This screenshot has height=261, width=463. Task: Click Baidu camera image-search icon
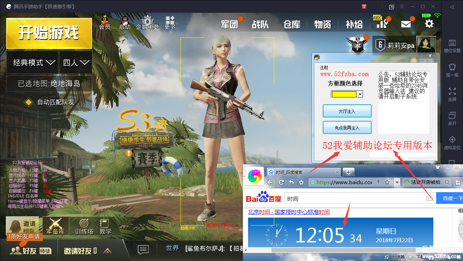tap(429, 198)
